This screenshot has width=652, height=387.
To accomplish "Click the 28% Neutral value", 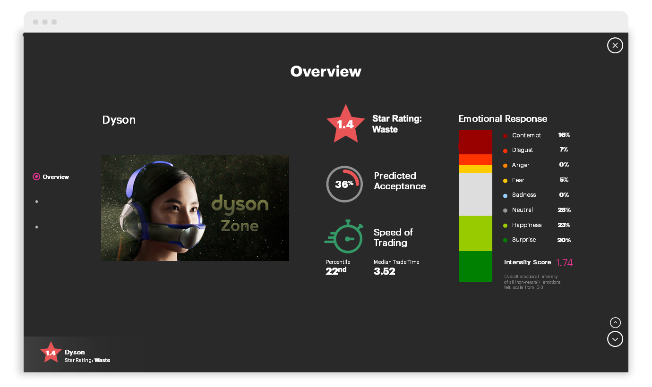I will point(565,210).
